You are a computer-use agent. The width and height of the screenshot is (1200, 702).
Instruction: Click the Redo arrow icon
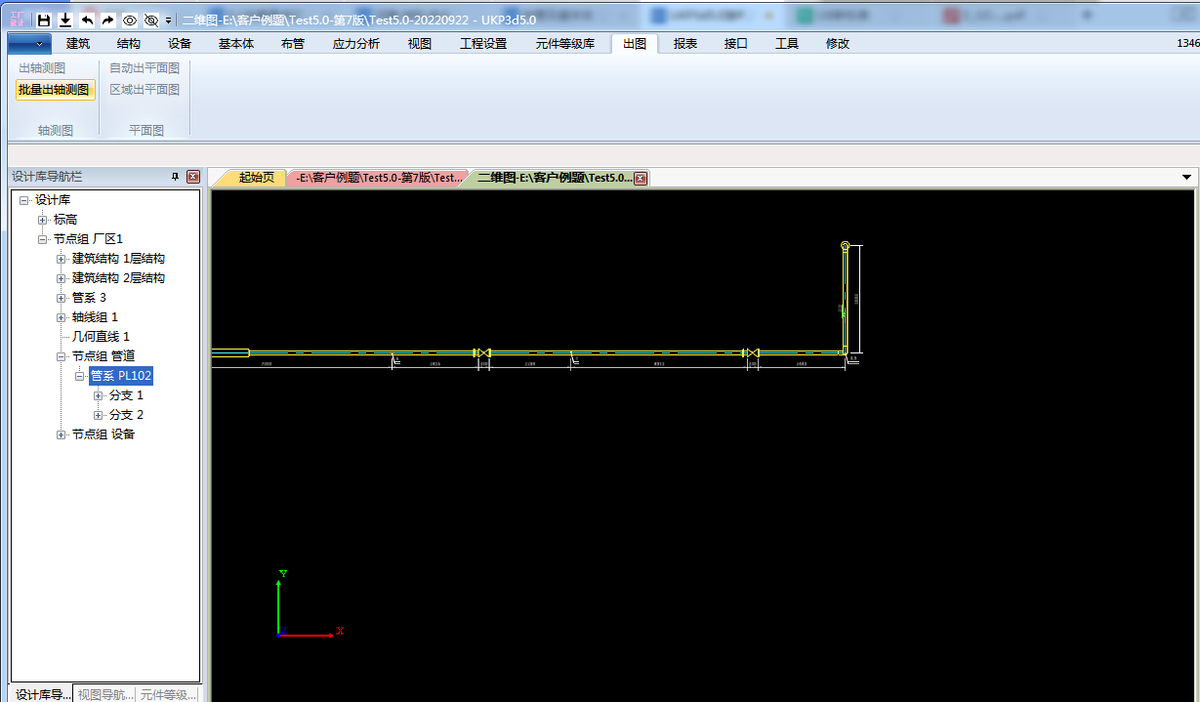[x=108, y=20]
